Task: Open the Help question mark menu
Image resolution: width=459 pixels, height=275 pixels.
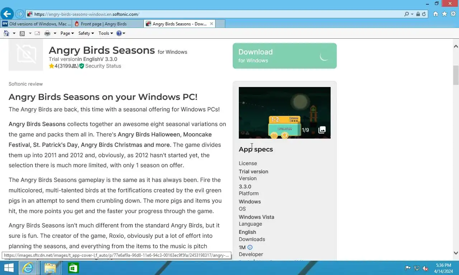Action: pyautogui.click(x=120, y=33)
